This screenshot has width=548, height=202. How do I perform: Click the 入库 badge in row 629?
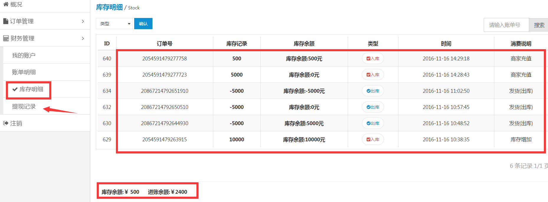pyautogui.click(x=373, y=140)
